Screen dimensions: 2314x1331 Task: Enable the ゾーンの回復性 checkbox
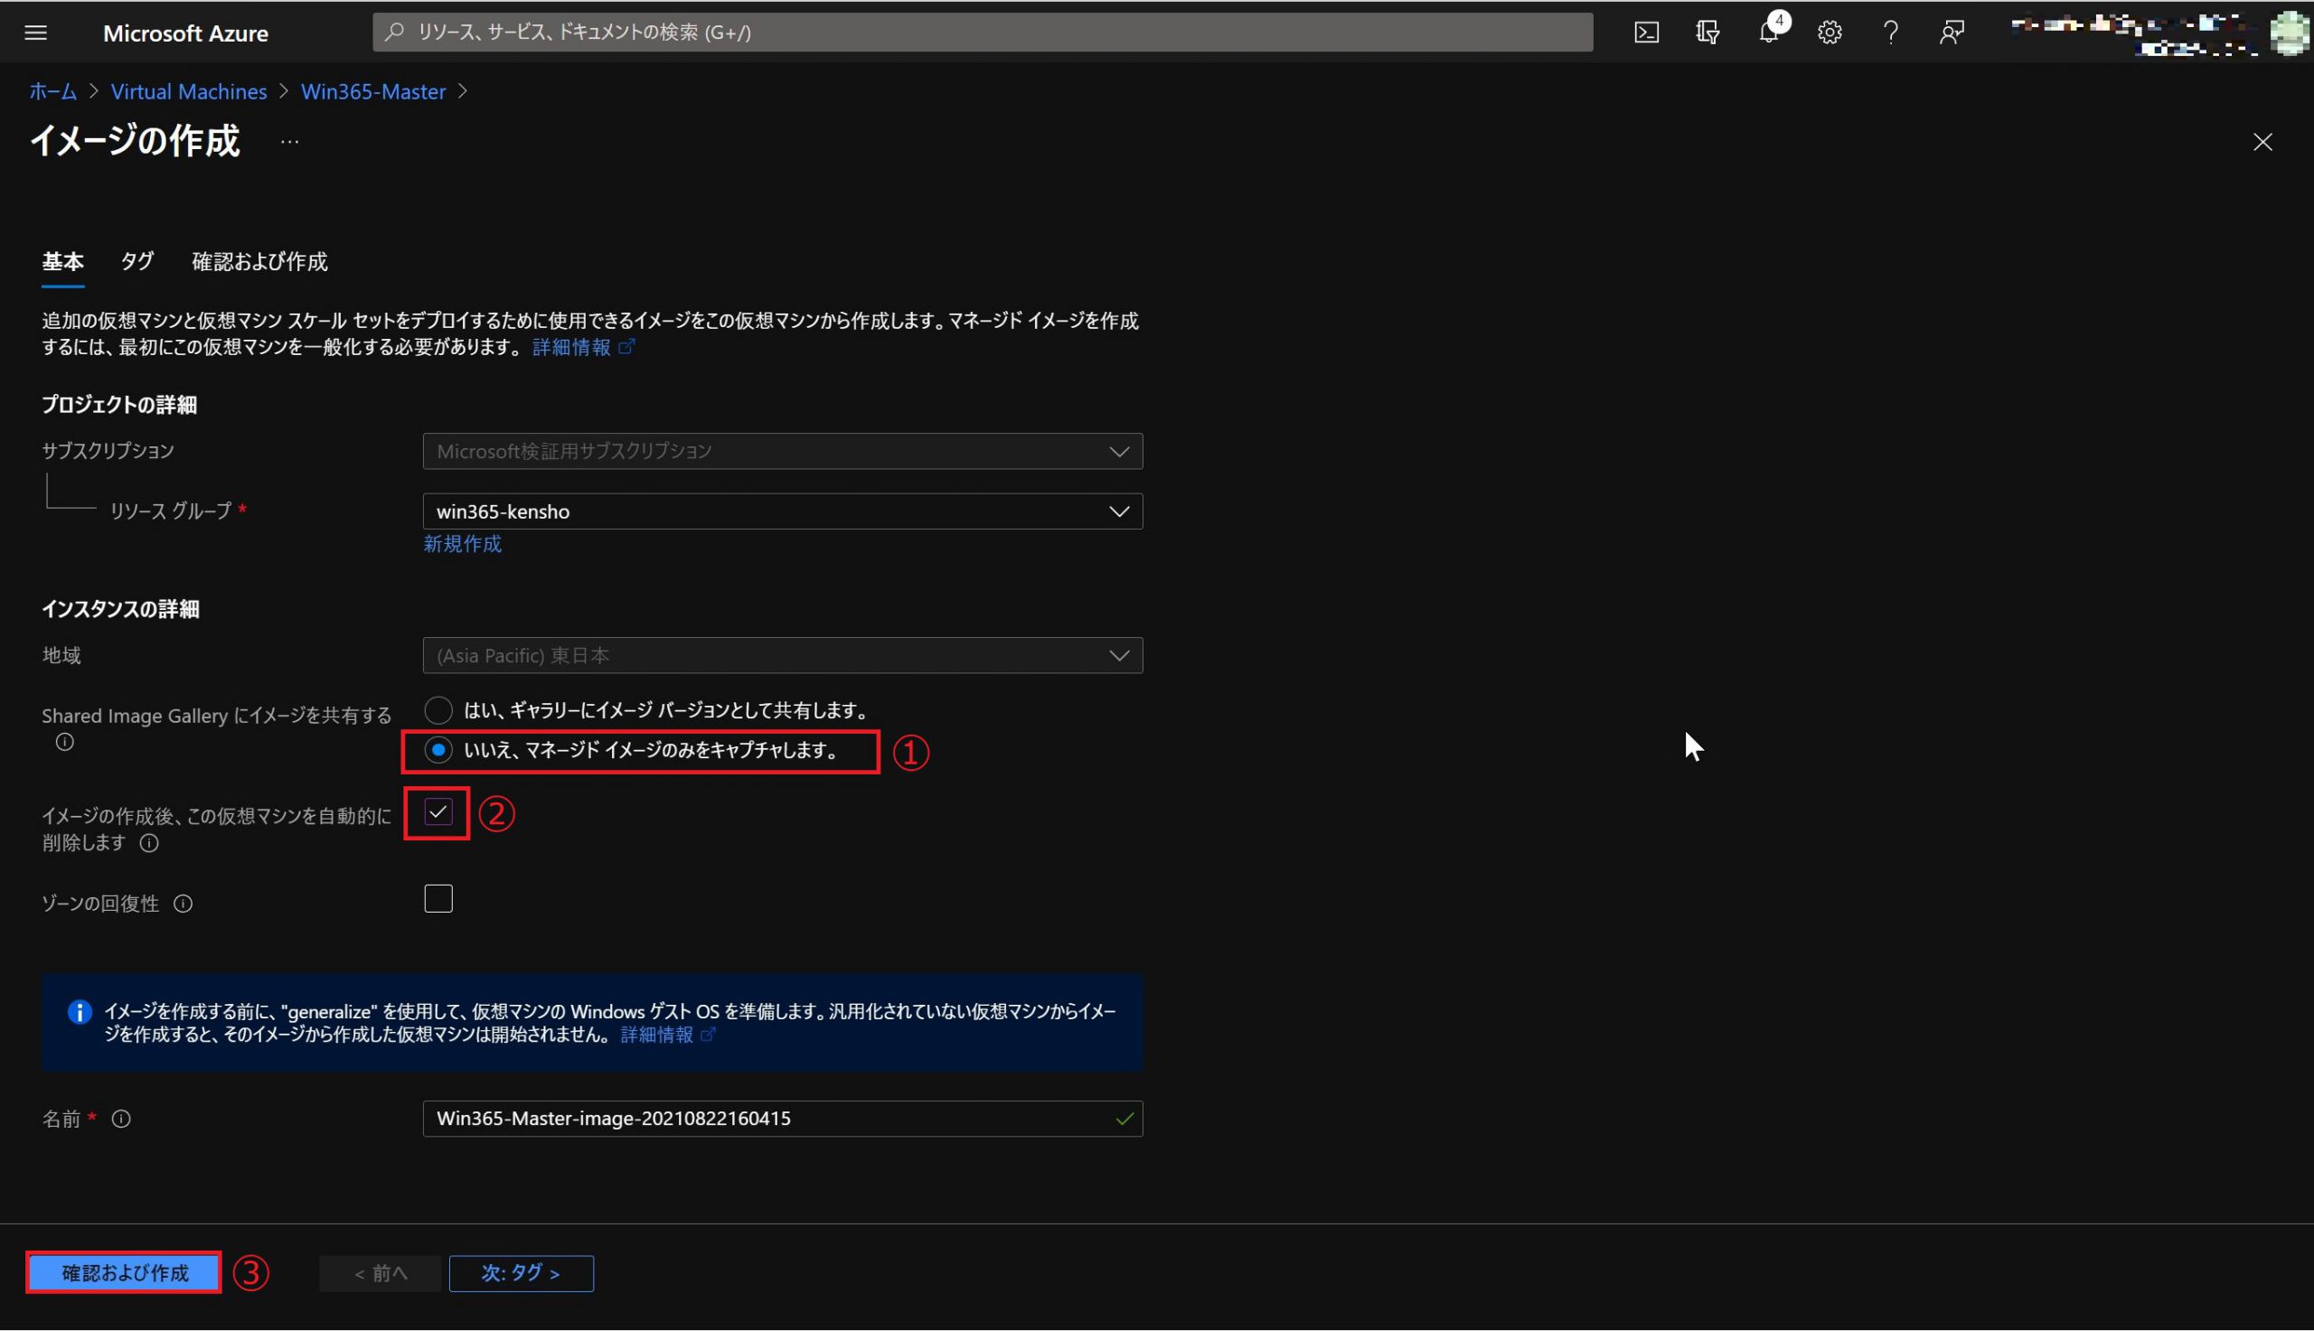(x=438, y=898)
